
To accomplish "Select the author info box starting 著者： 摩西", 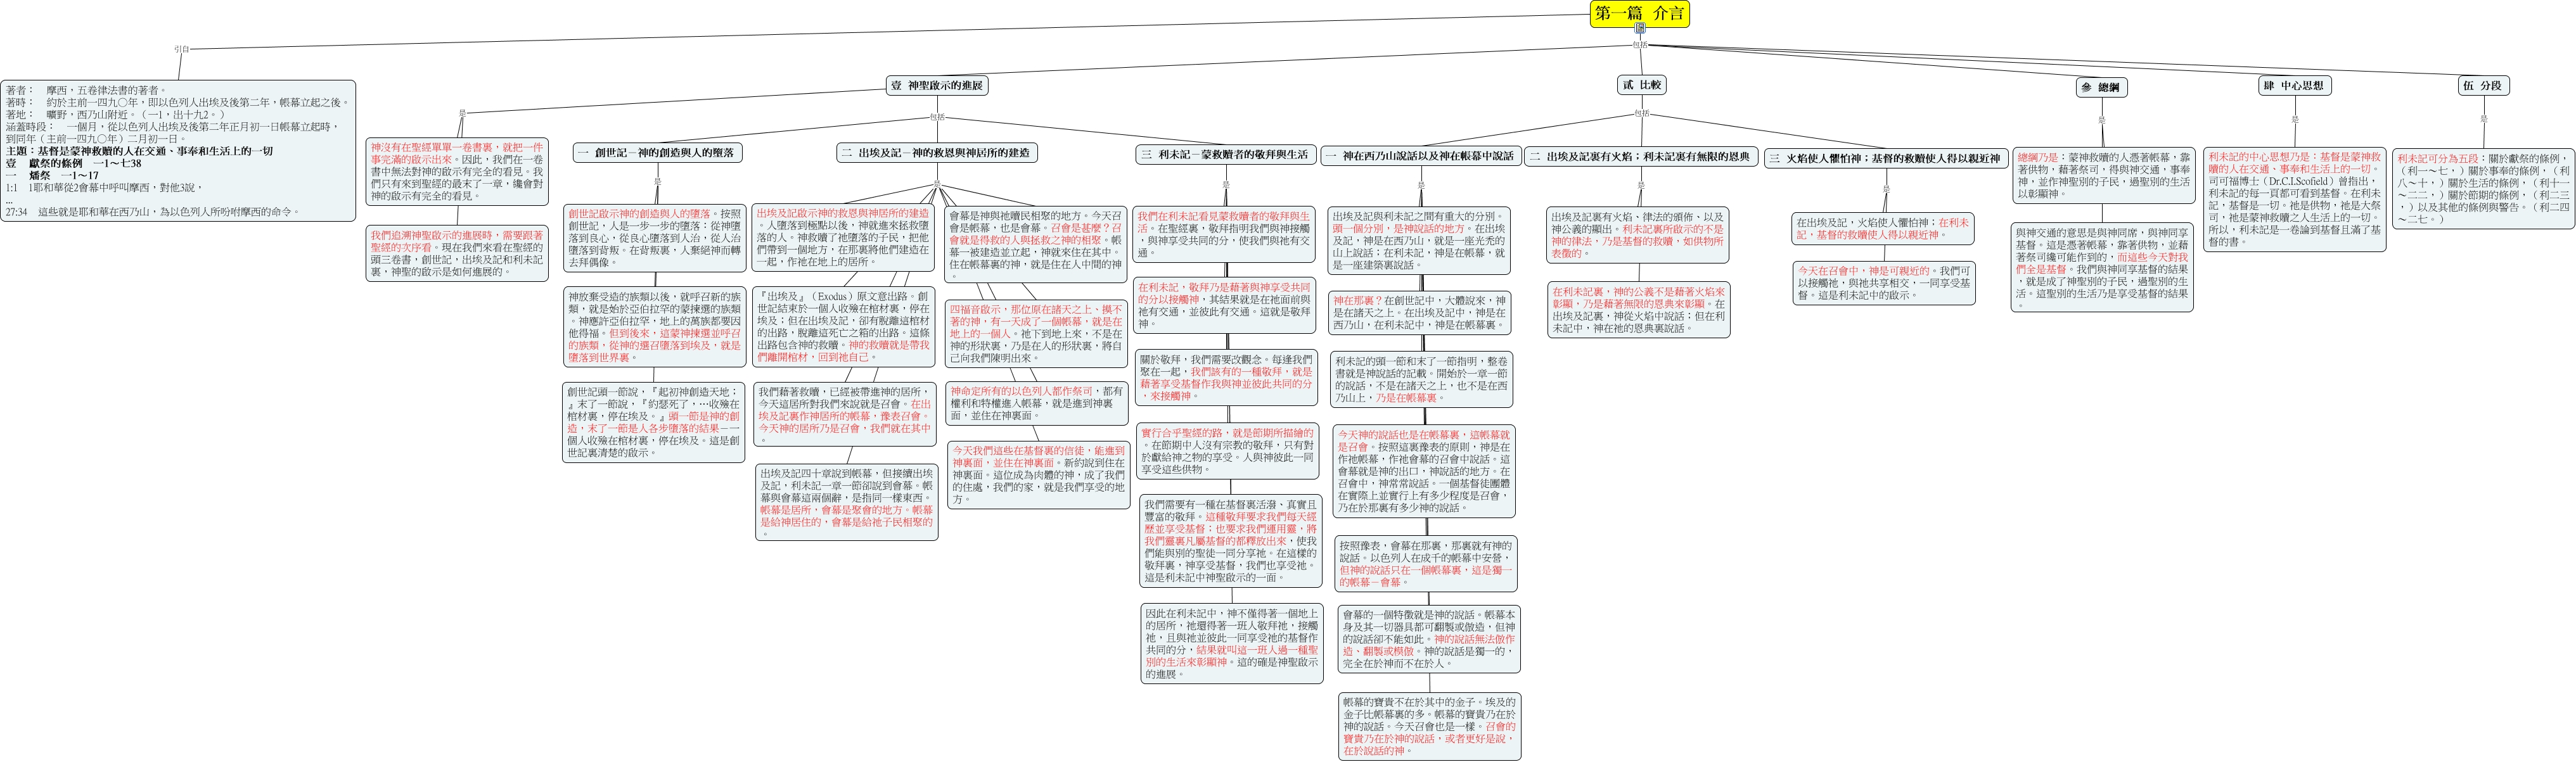I will tap(178, 150).
